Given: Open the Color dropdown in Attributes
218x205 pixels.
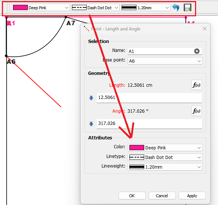Looking at the screenshot, I should click(165, 148).
